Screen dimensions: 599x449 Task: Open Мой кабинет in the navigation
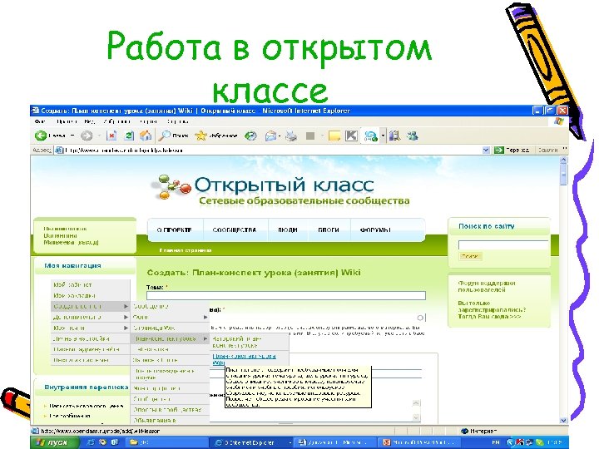pos(72,285)
